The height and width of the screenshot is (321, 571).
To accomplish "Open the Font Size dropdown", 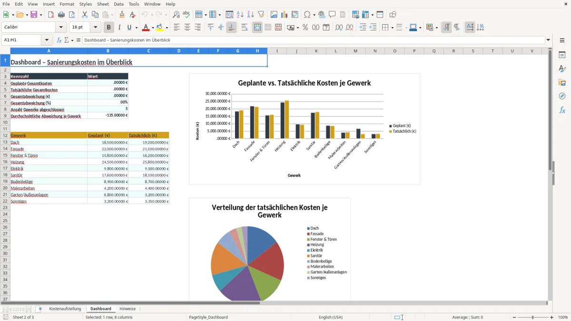I will point(96,28).
